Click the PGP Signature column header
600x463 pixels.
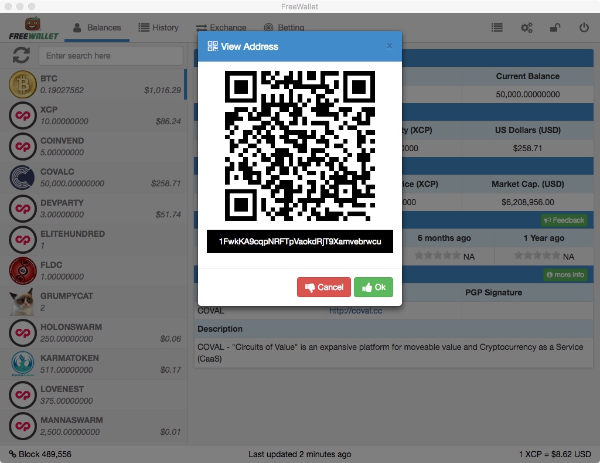[x=493, y=292]
